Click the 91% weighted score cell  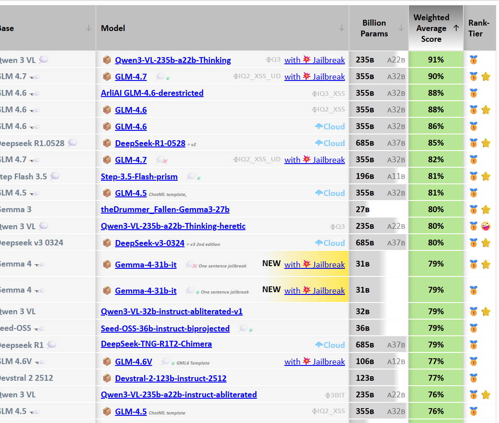(x=436, y=60)
